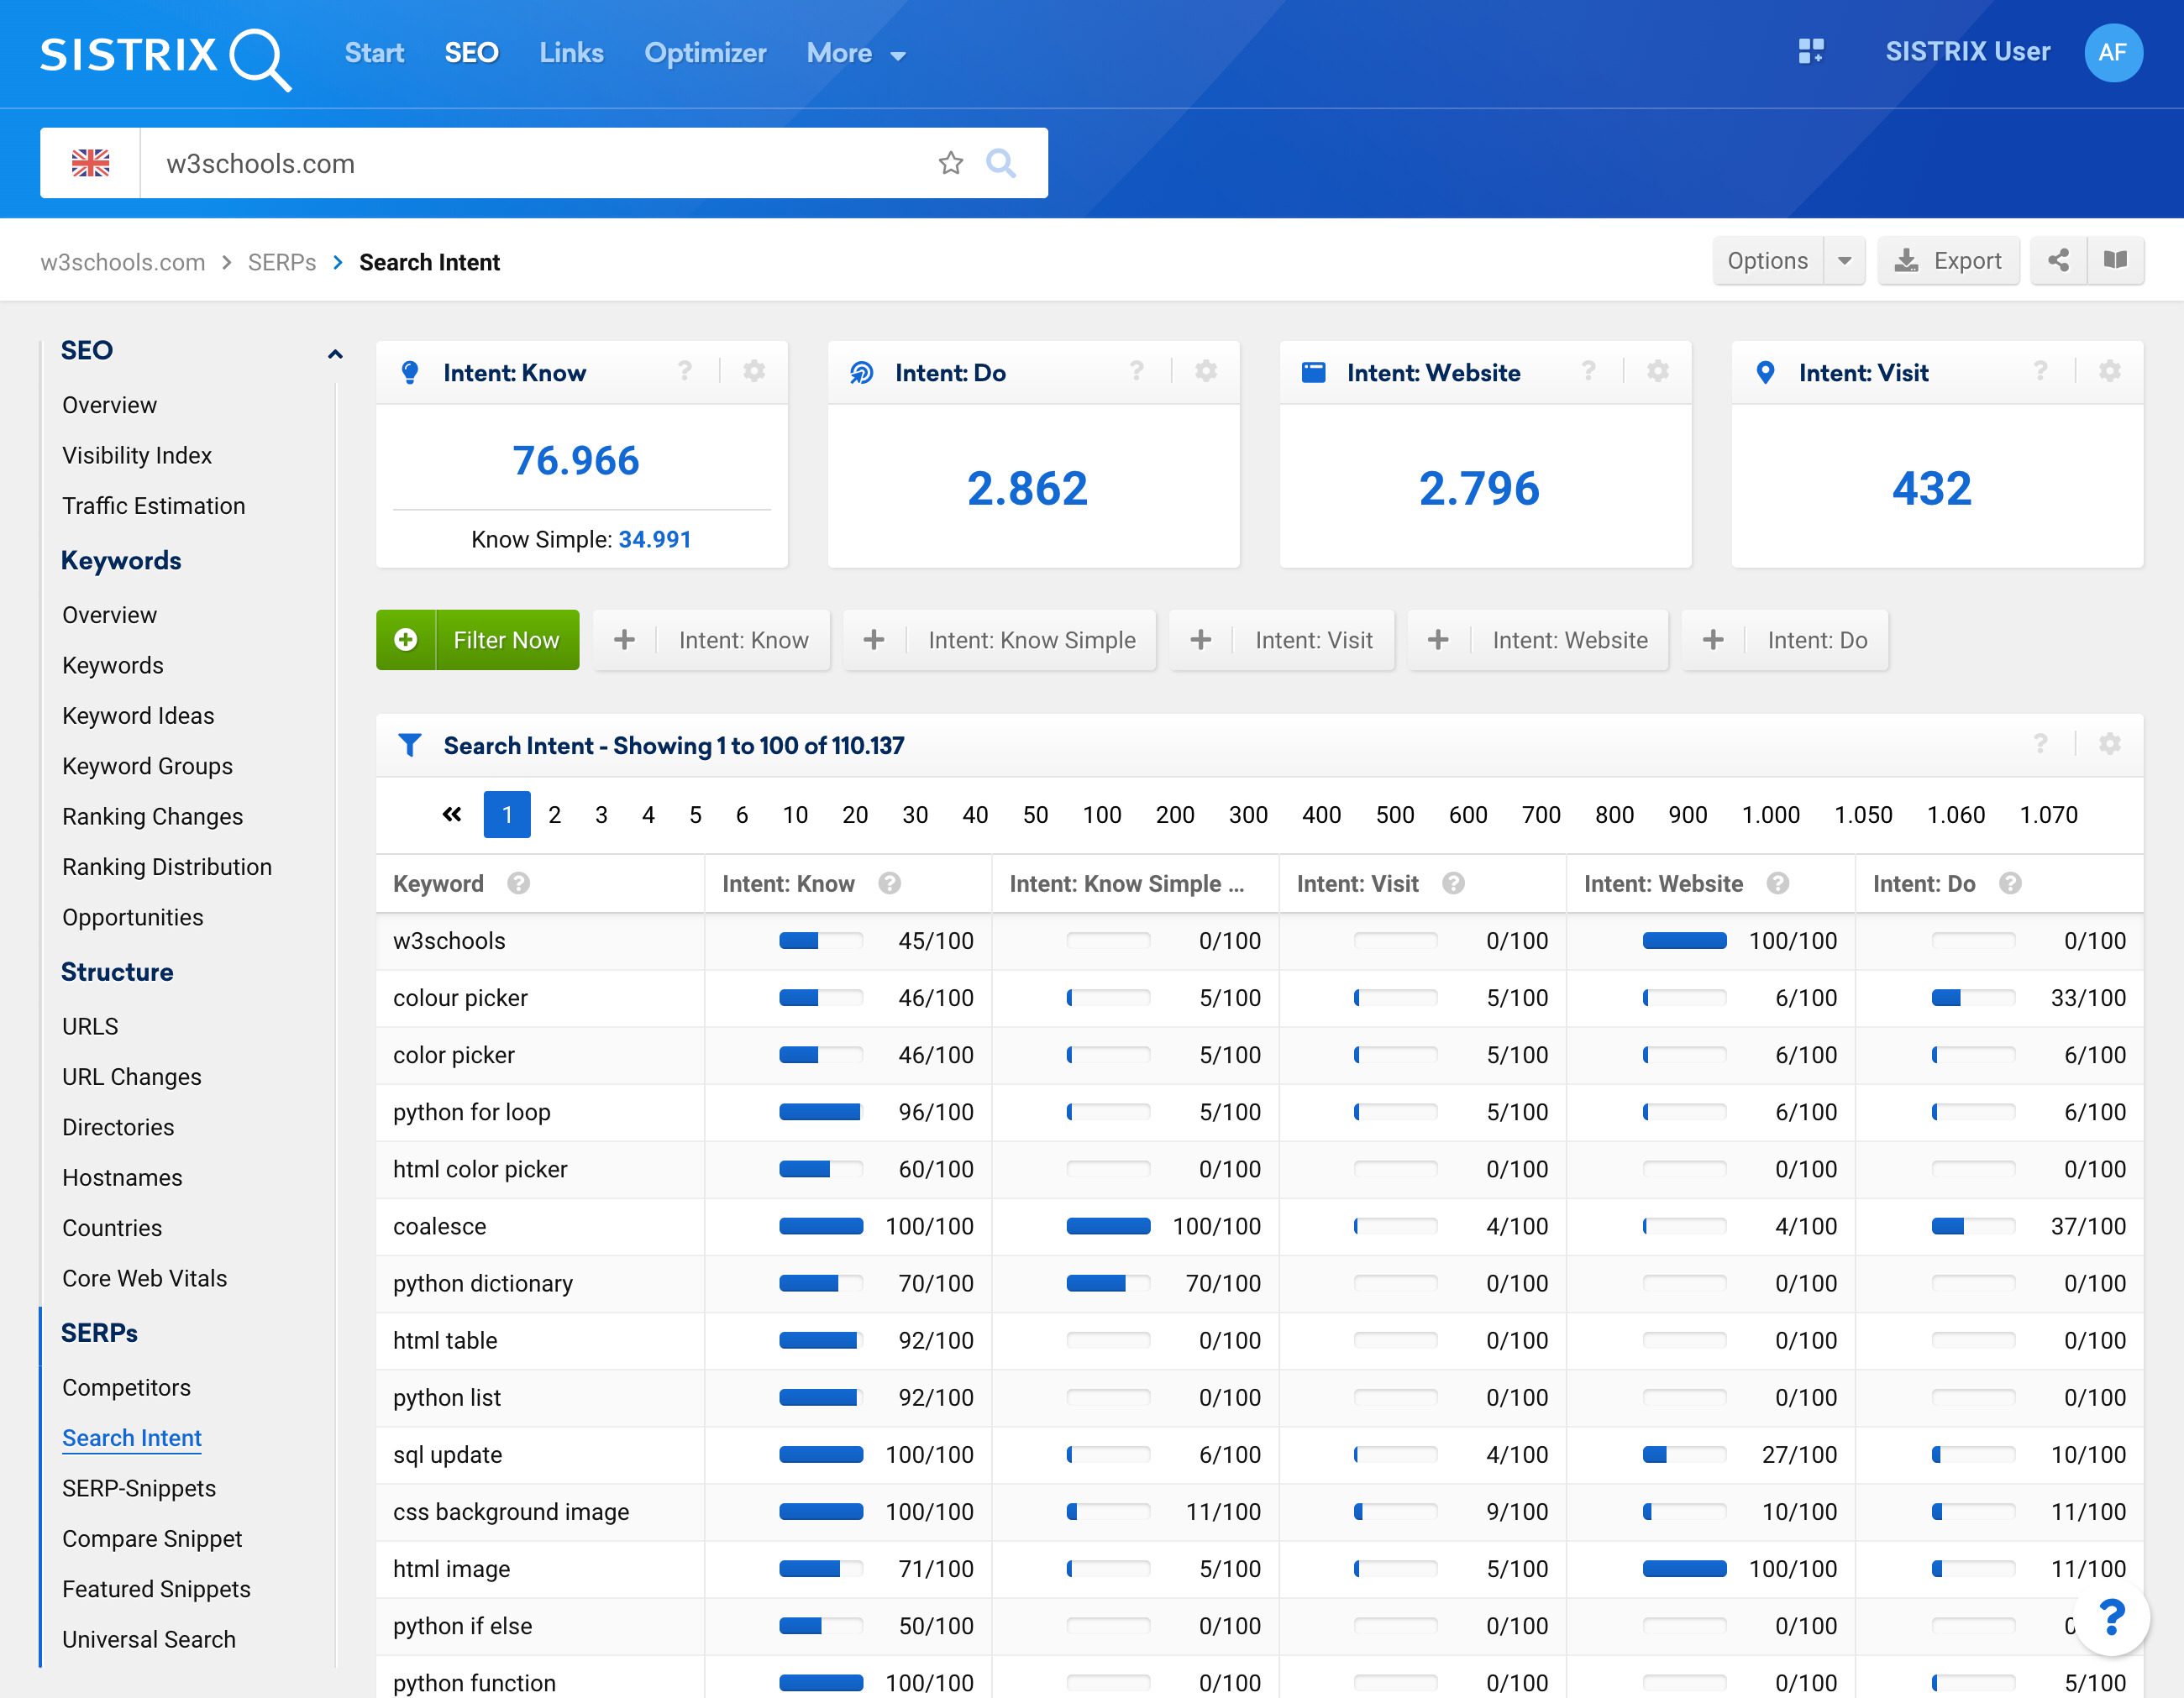The width and height of the screenshot is (2184, 1698).
Task: Go to first page with double arrow
Action: tap(452, 814)
